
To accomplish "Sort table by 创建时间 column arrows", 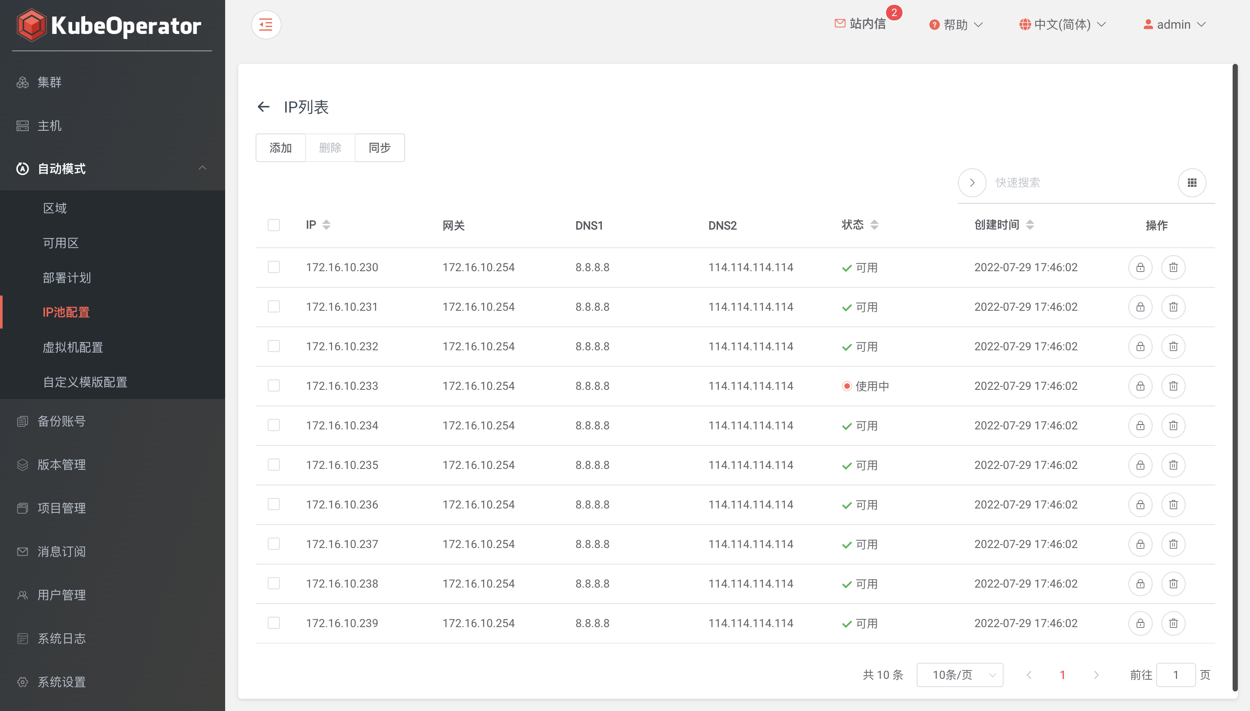I will pos(1030,225).
